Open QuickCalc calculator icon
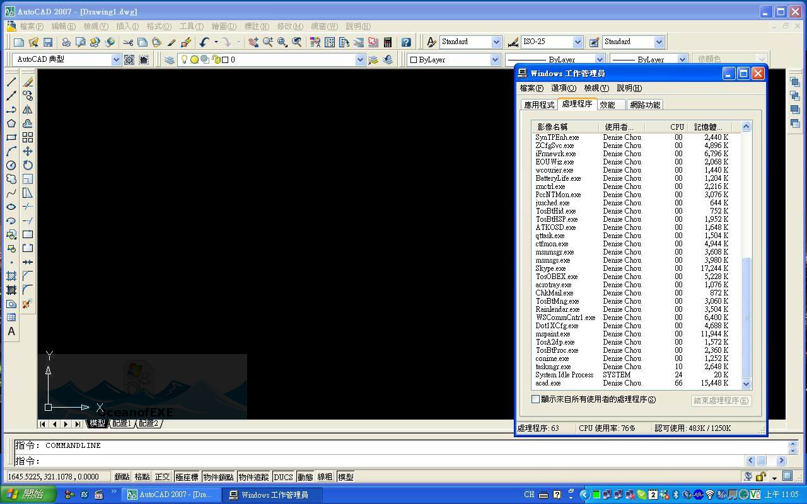The image size is (807, 504). tap(388, 42)
